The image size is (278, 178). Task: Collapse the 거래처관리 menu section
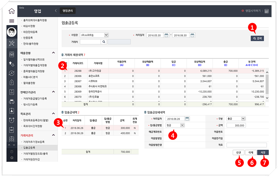click(54, 135)
